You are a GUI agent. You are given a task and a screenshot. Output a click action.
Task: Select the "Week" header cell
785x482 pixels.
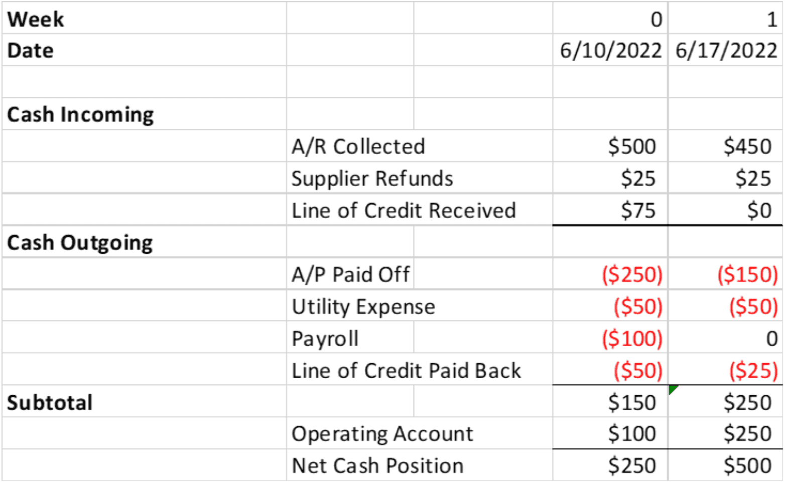coord(36,20)
